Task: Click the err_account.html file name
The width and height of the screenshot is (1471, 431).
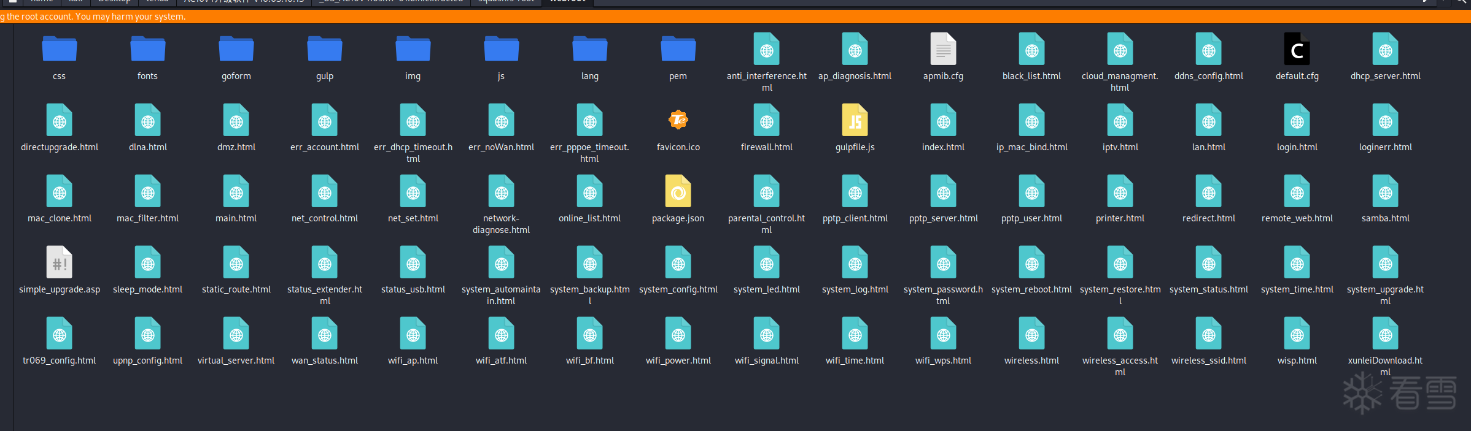Action: pyautogui.click(x=324, y=147)
